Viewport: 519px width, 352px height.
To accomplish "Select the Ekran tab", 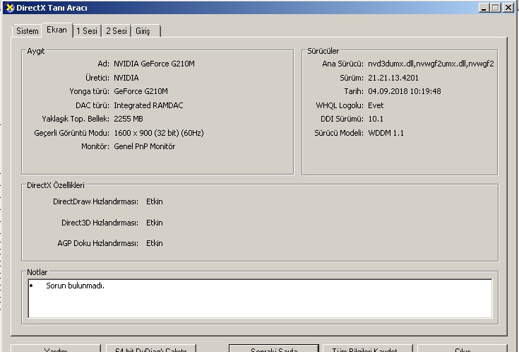I will [57, 30].
